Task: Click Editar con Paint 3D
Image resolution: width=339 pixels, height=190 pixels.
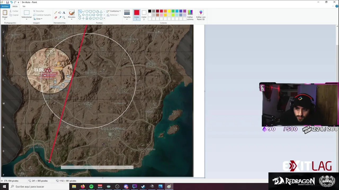Action: click(x=201, y=15)
